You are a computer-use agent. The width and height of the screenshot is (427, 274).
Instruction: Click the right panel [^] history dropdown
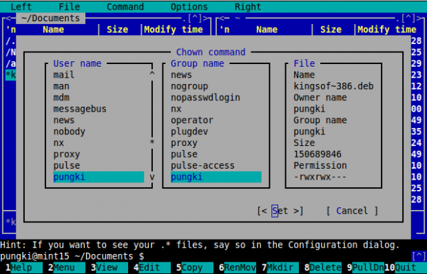coord(408,18)
